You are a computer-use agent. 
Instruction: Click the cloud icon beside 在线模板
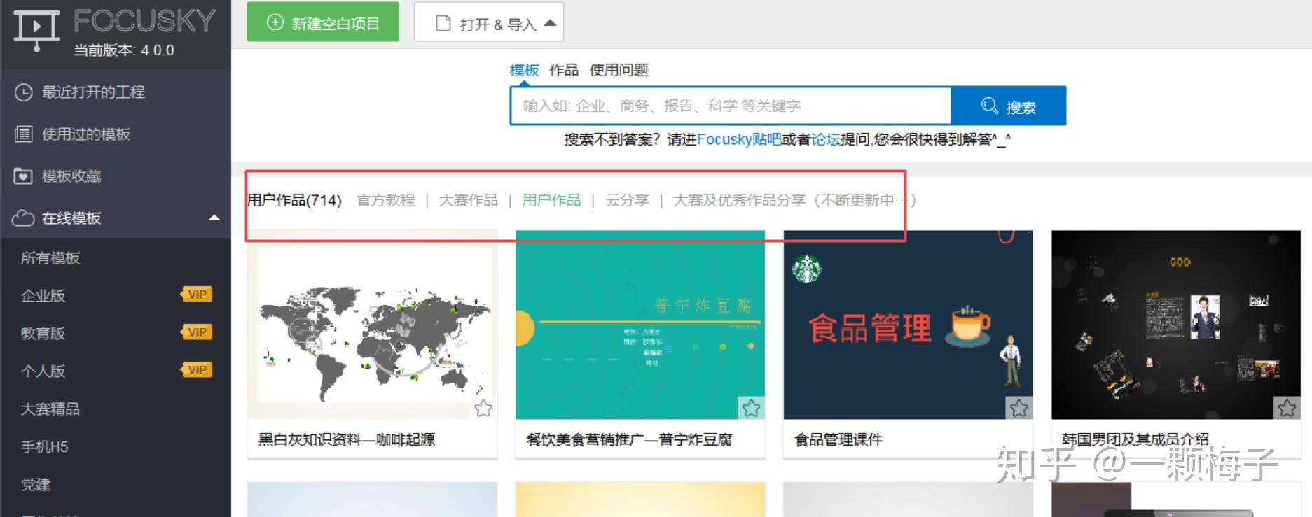click(23, 218)
